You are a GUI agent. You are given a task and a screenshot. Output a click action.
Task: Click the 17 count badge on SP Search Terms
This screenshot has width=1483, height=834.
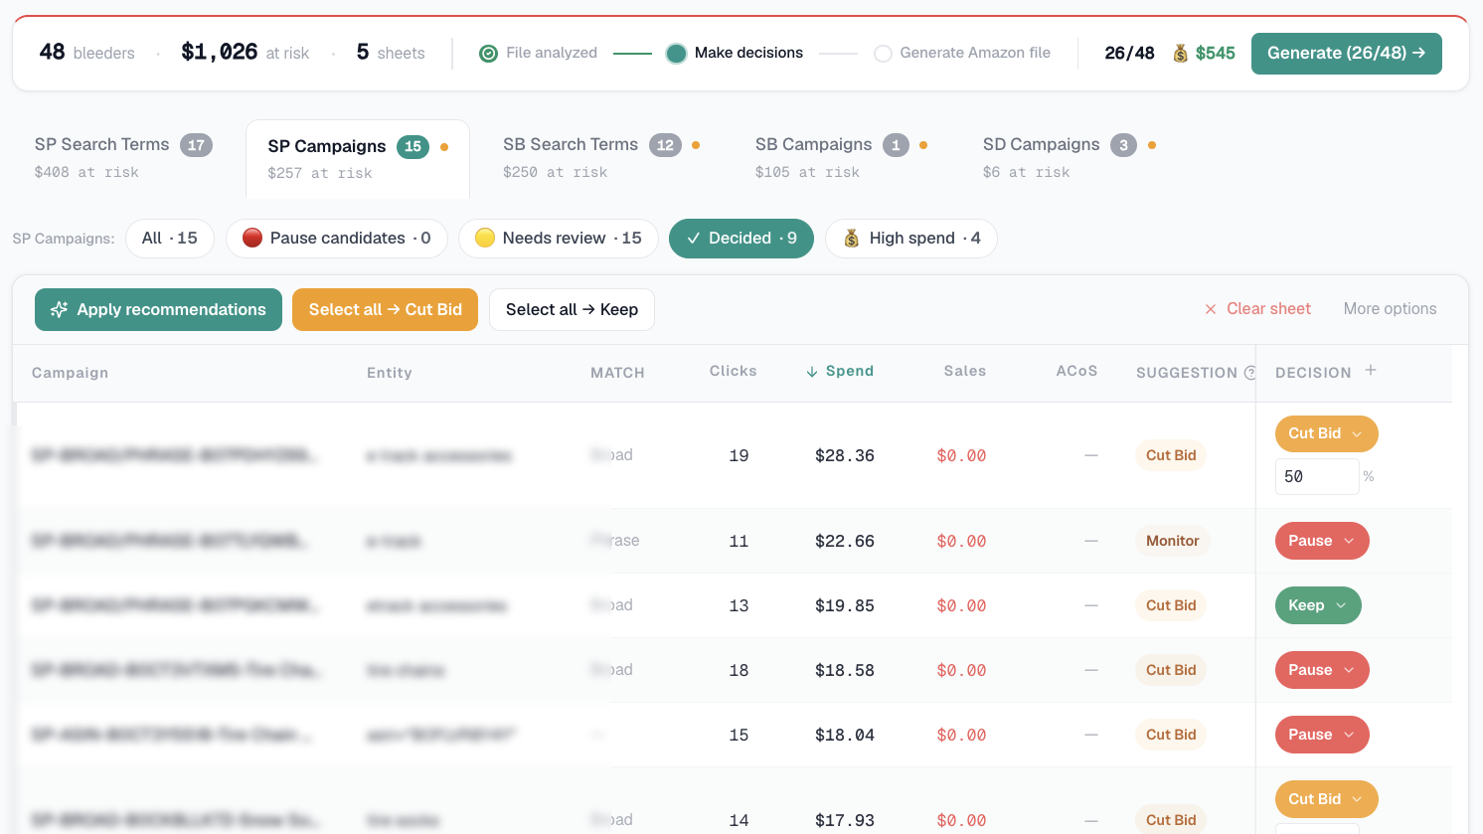196,145
